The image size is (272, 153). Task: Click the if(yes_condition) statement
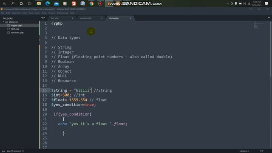72,114
